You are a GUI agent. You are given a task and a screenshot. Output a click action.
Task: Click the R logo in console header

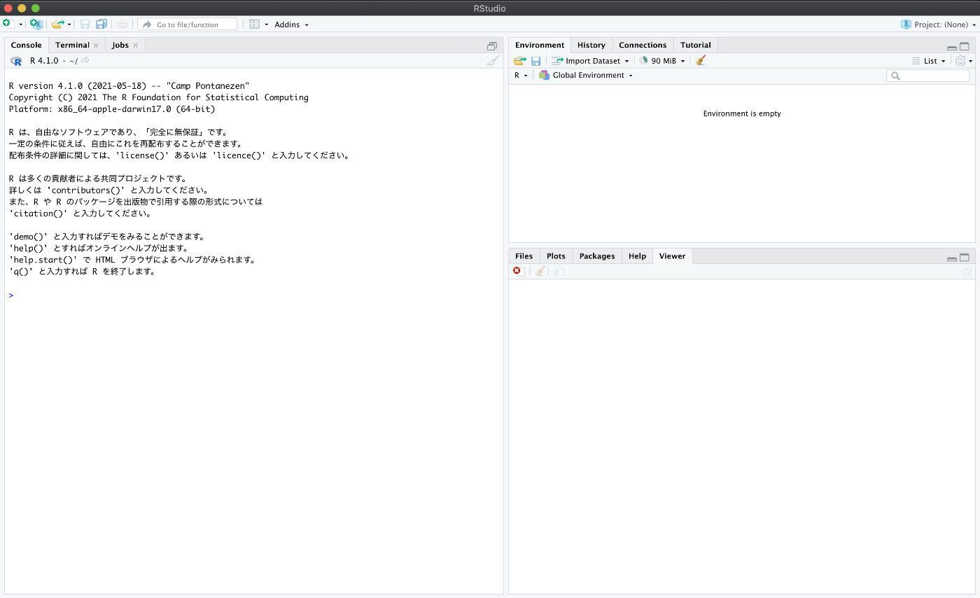pos(16,61)
